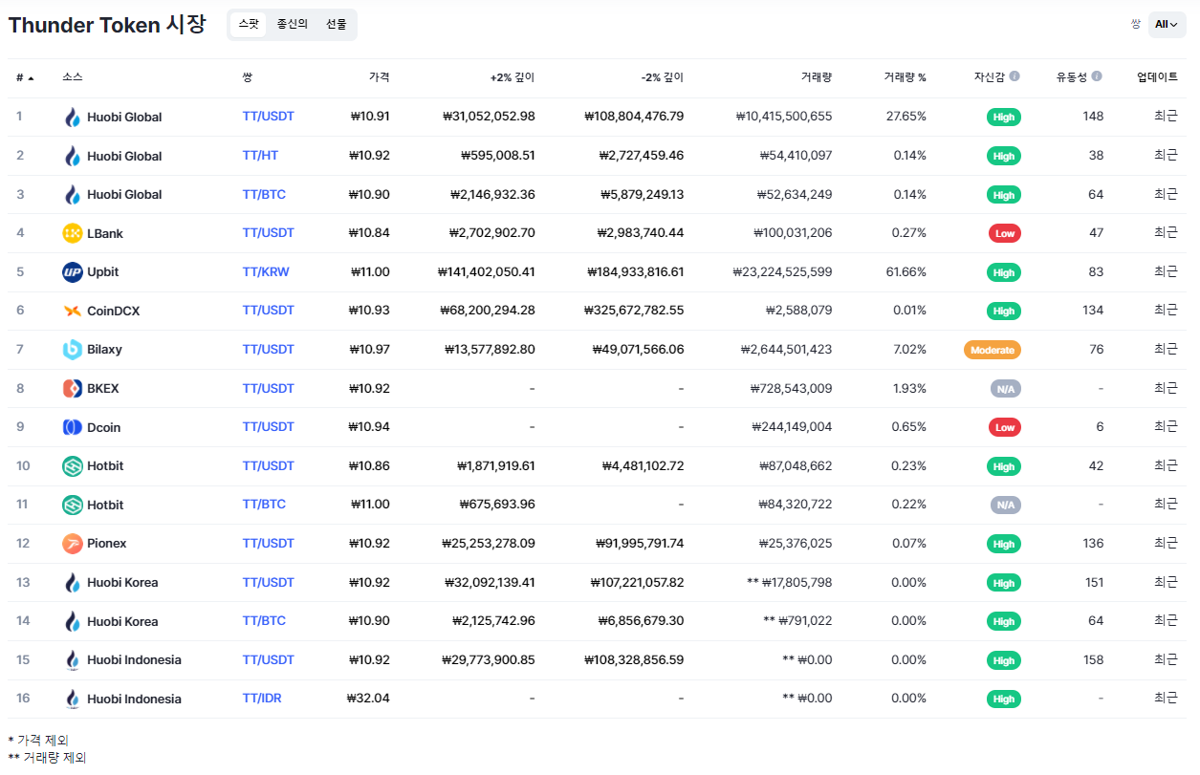Click the ** 거래량 제외 footnote
The width and height of the screenshot is (1200, 775).
47,758
